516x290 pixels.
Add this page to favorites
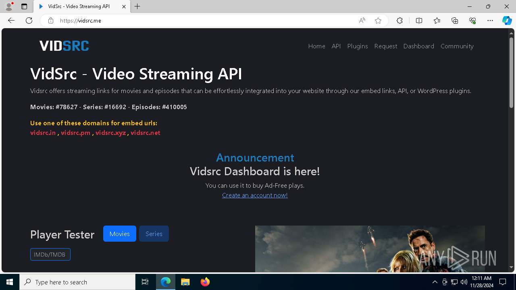pyautogui.click(x=378, y=21)
